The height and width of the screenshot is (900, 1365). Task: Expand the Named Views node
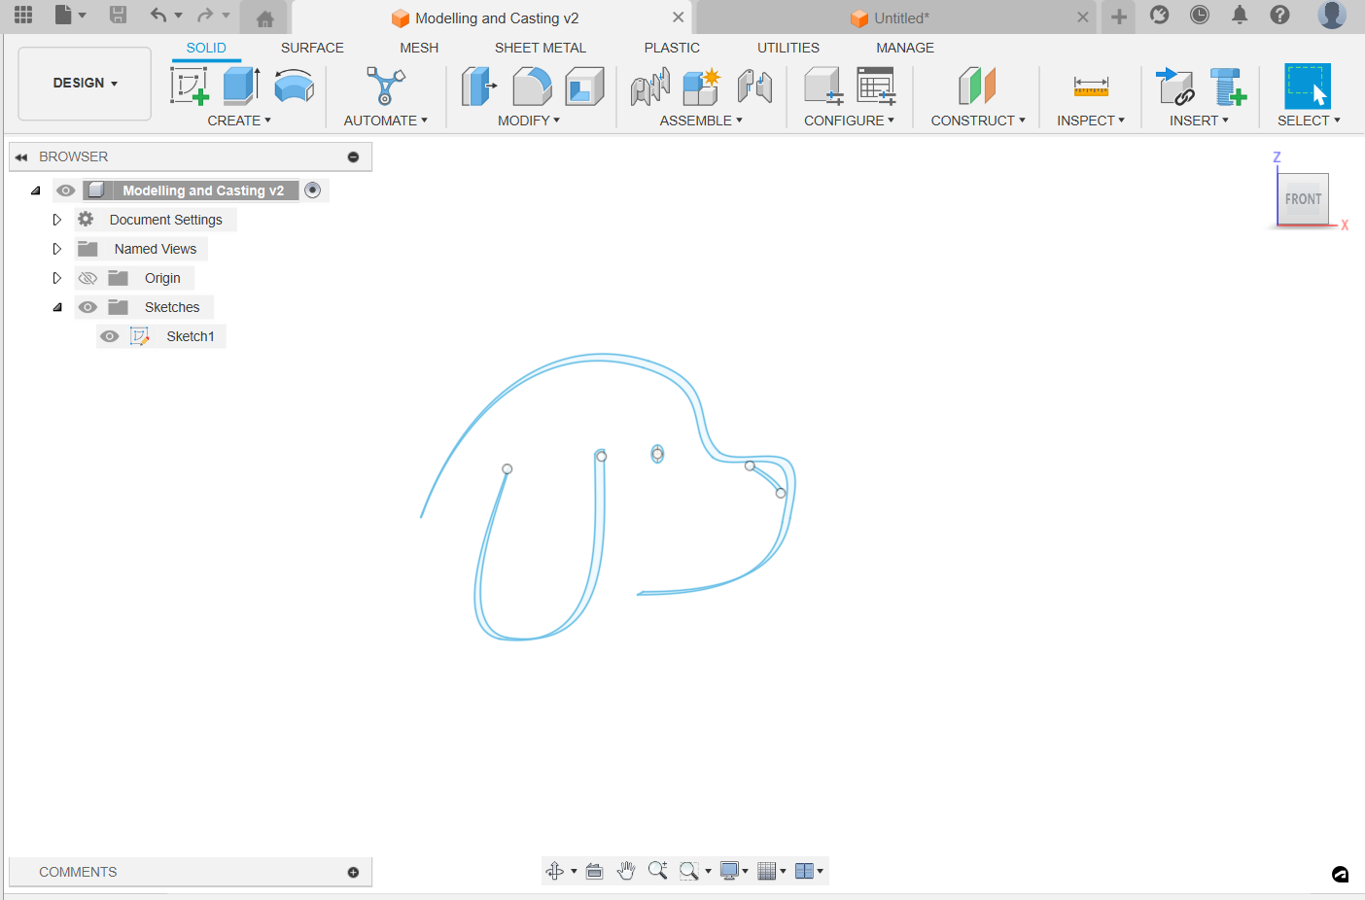[x=56, y=249]
